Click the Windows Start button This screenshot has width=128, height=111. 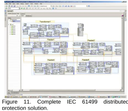coord(7,97)
